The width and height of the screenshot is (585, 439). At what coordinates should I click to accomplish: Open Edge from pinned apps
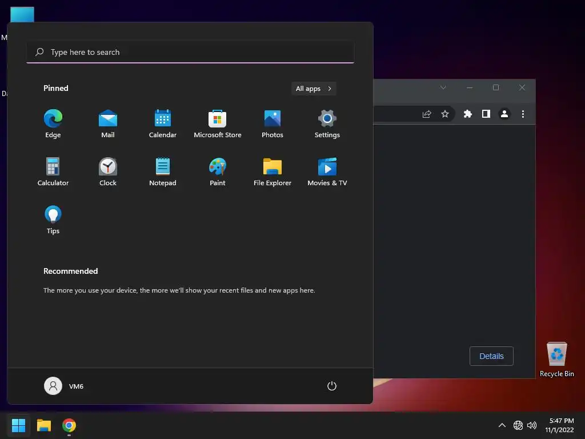[x=53, y=124]
